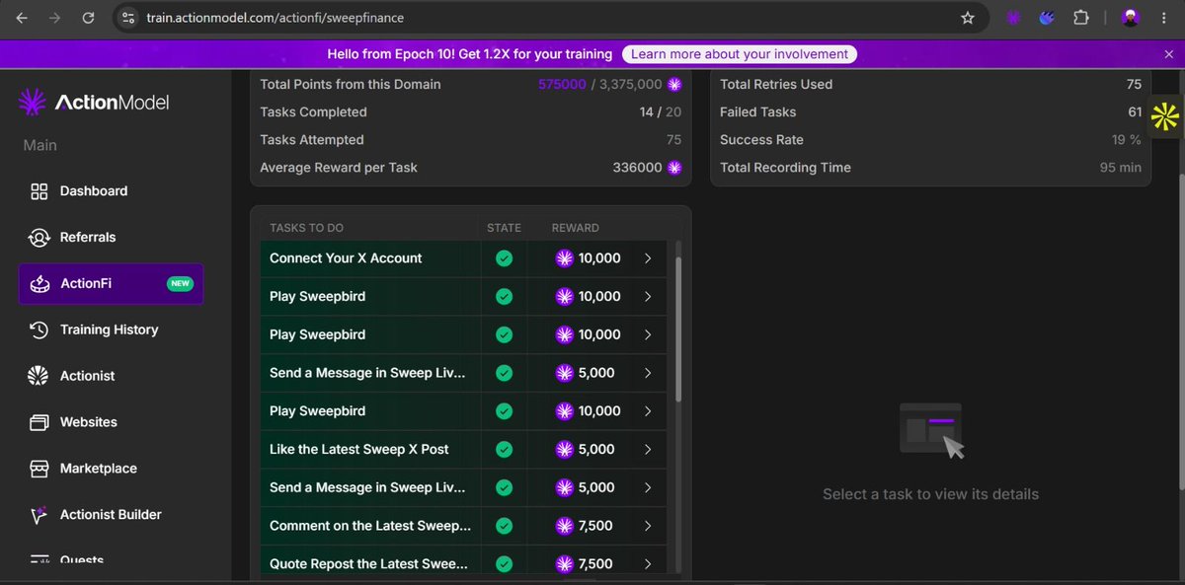
Task: Open the Actionist Builder menu item
Action: coord(111,515)
